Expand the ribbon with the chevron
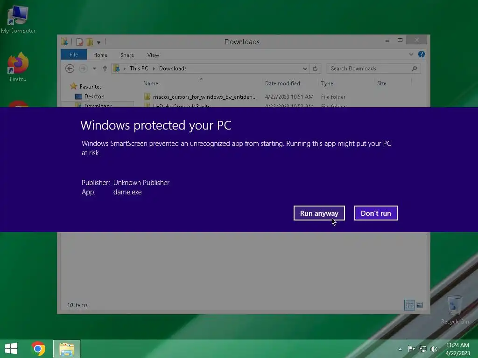The width and height of the screenshot is (478, 358). pyautogui.click(x=411, y=54)
